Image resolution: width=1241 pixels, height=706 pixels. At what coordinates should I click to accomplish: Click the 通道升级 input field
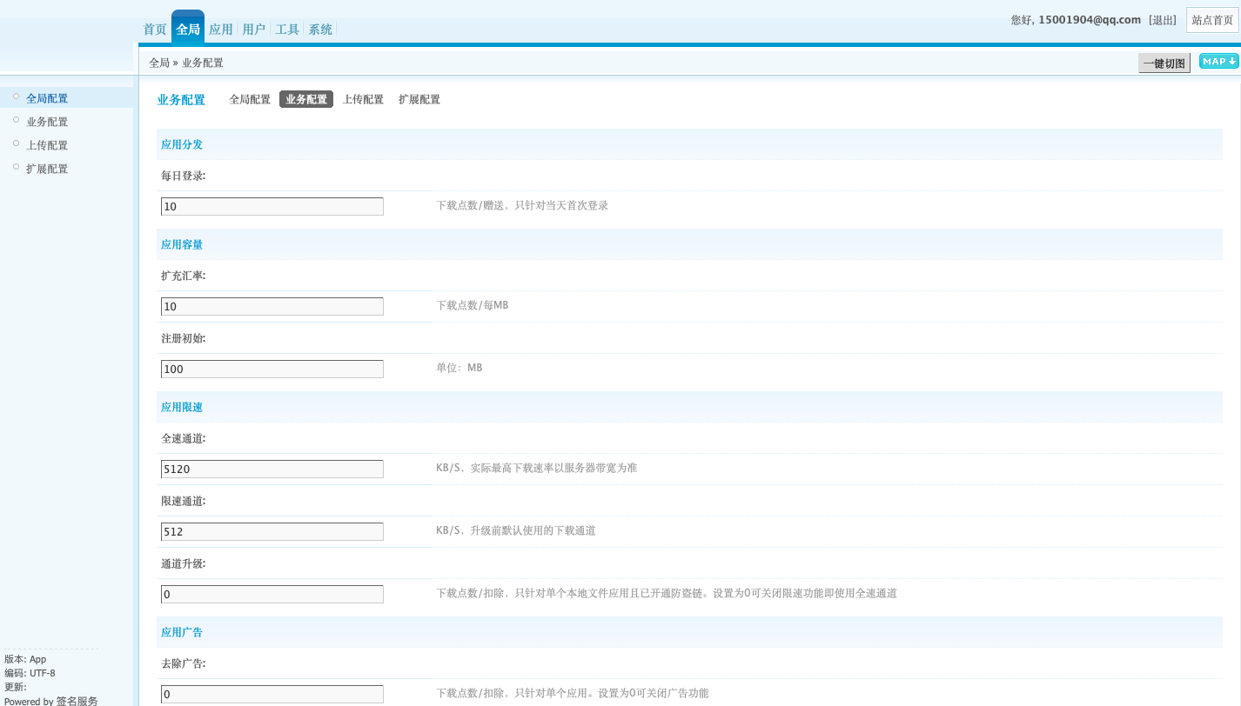point(272,595)
